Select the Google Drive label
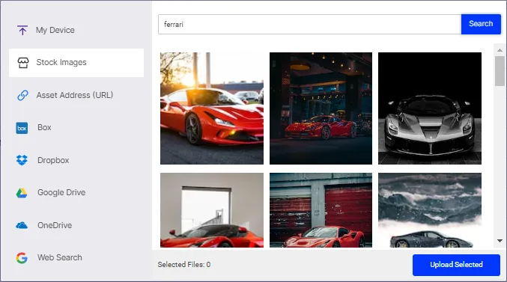 coord(61,192)
